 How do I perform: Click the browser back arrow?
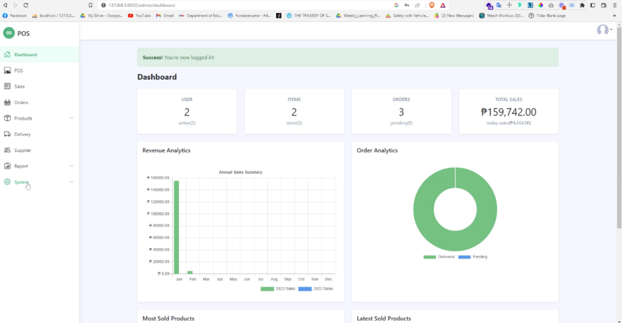[5, 5]
